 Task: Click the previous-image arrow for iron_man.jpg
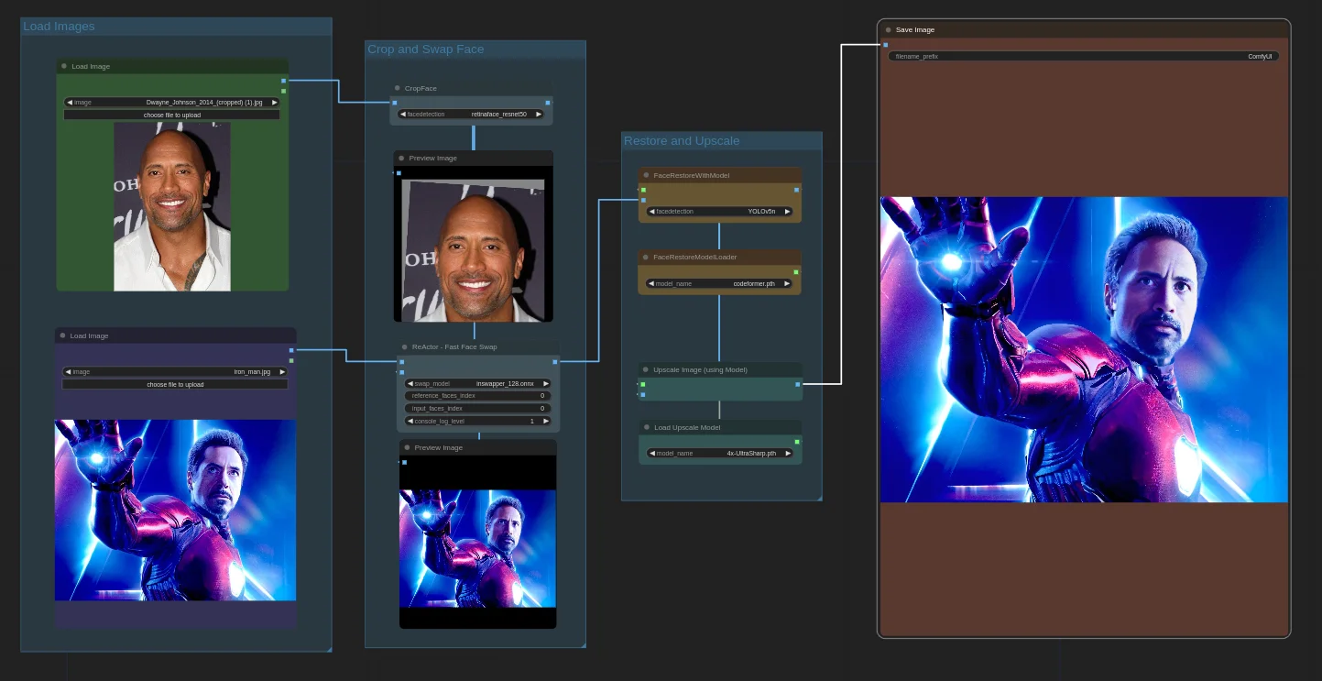(x=68, y=372)
